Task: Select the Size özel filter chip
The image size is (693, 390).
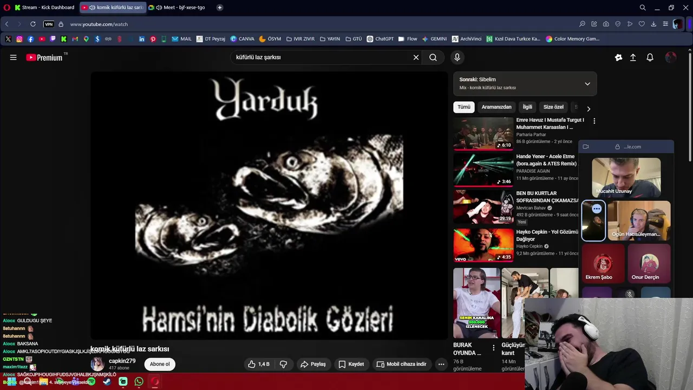Action: [x=553, y=107]
